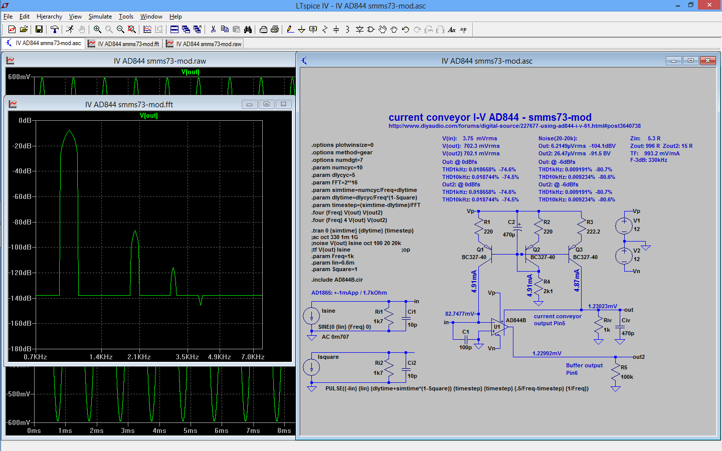Select the scissors Cut tool
The height and width of the screenshot is (451, 722).
point(213,30)
